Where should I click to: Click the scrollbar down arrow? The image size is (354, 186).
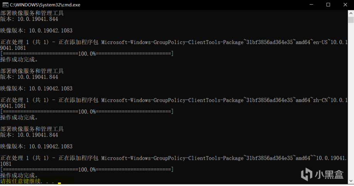click(351, 181)
